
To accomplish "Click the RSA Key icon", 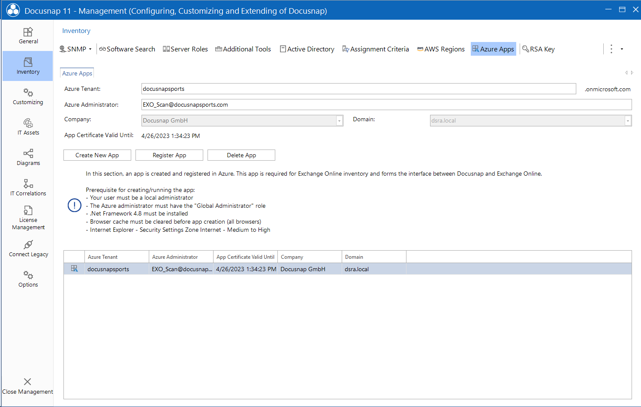I will coord(539,49).
